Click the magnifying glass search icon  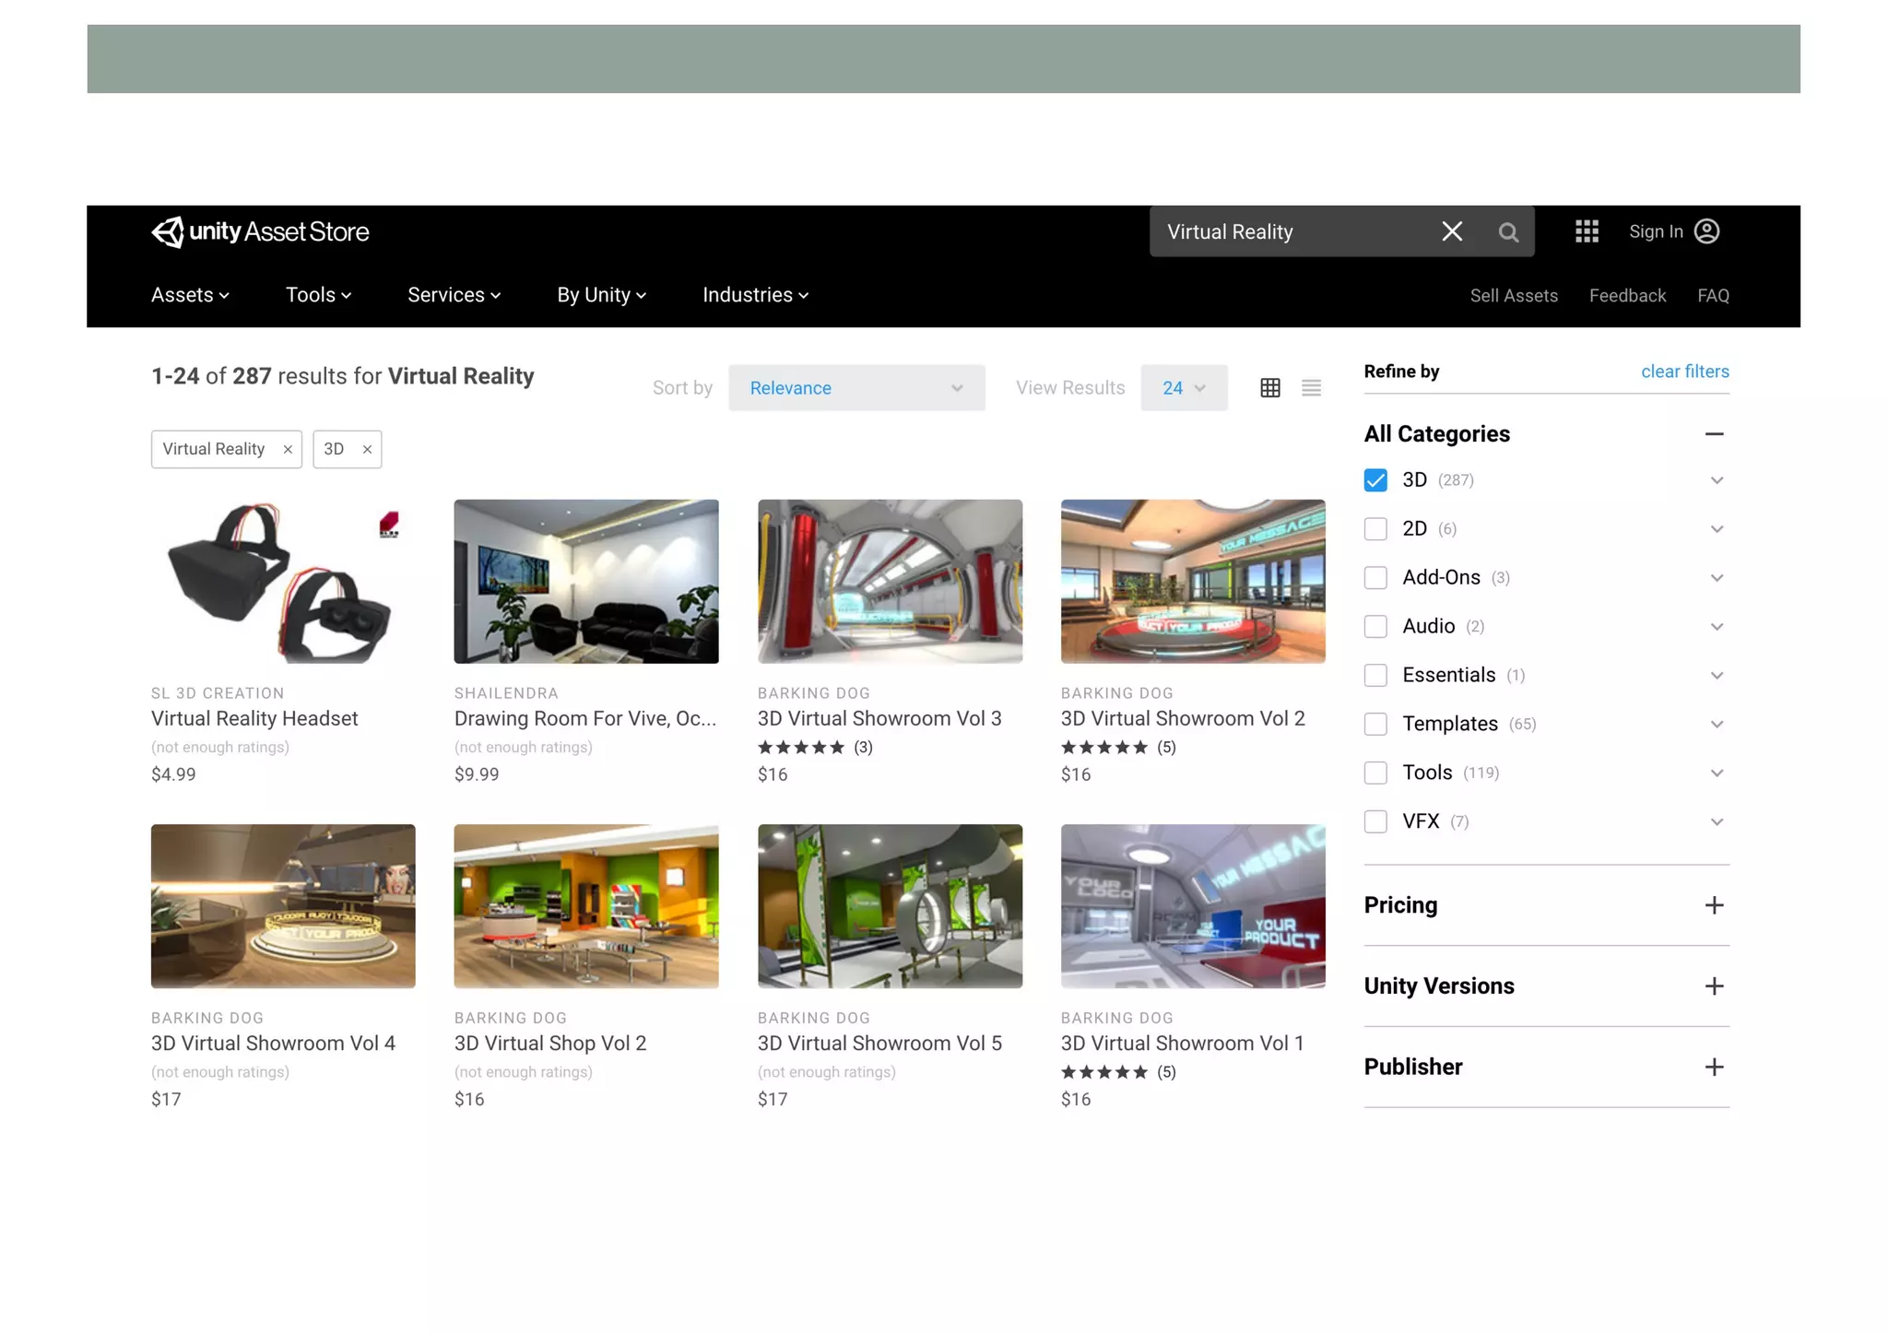tap(1508, 232)
